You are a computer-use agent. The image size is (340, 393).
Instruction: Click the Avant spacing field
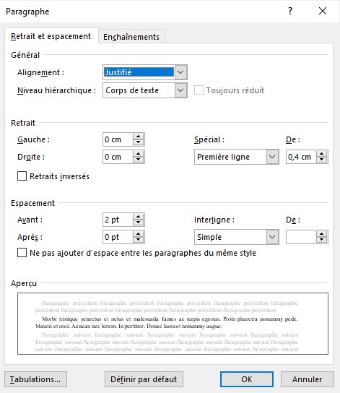(118, 220)
